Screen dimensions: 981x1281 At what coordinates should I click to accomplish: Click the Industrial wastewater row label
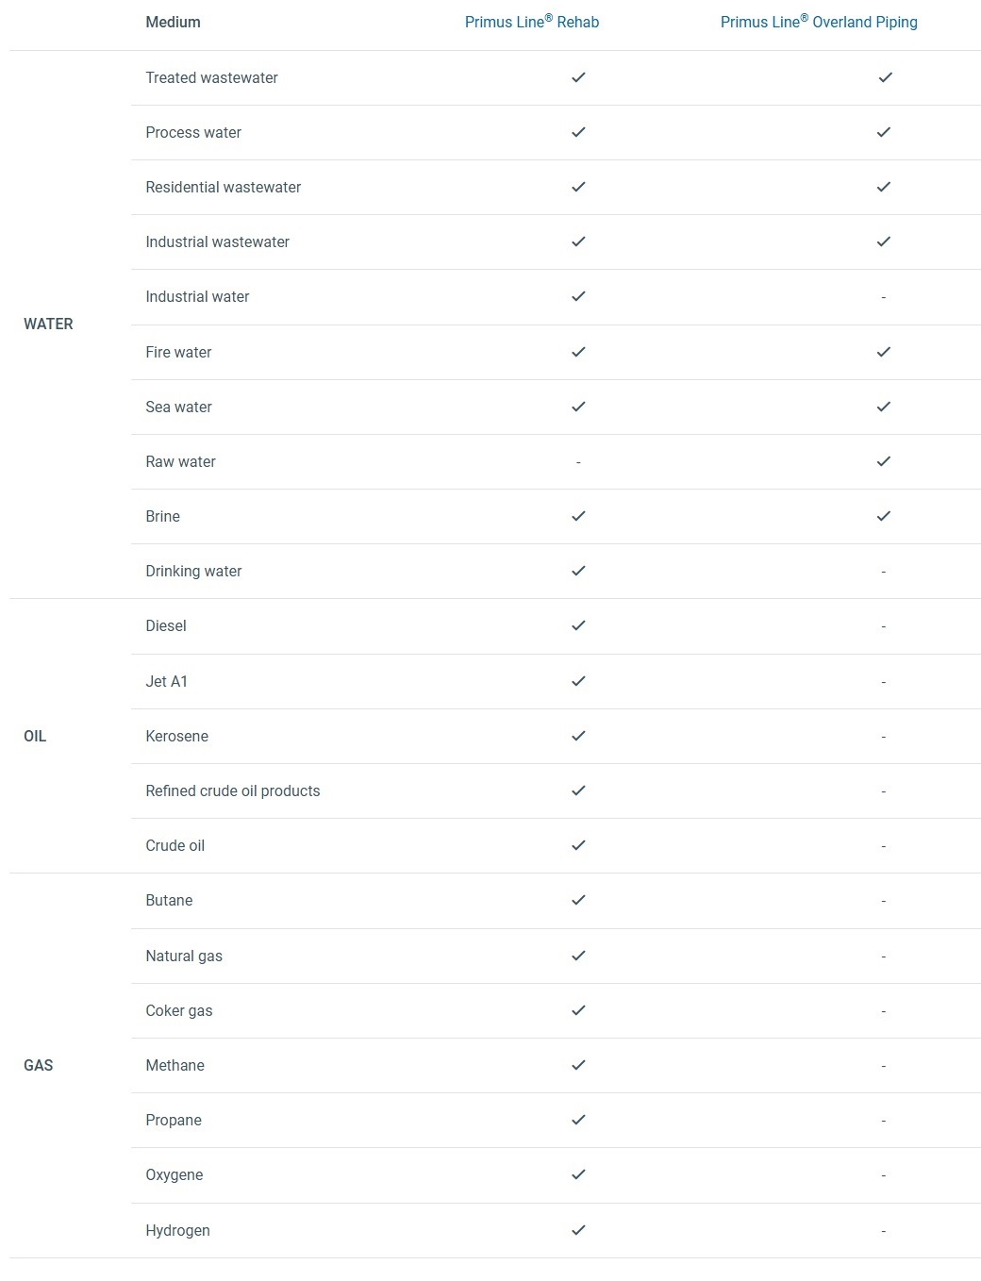[217, 241]
